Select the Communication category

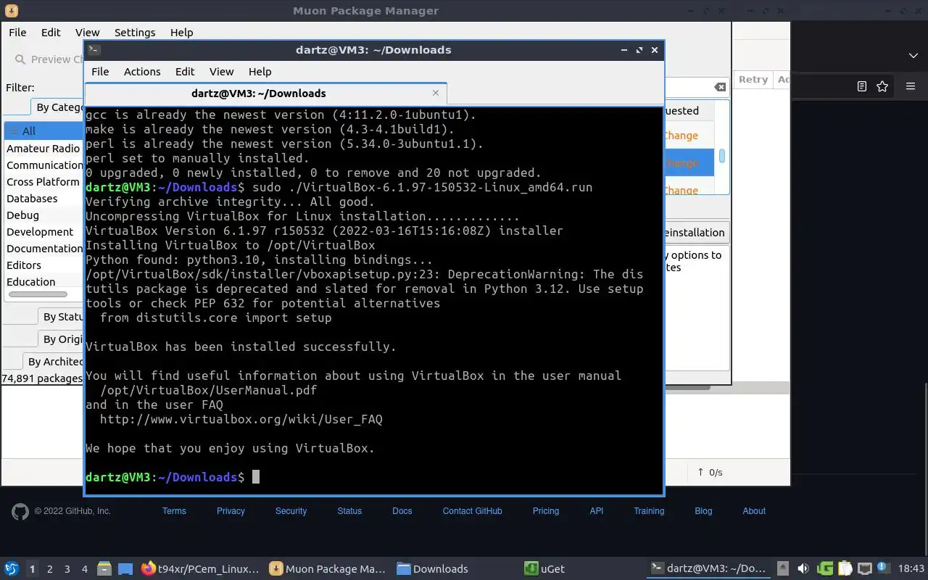[44, 165]
